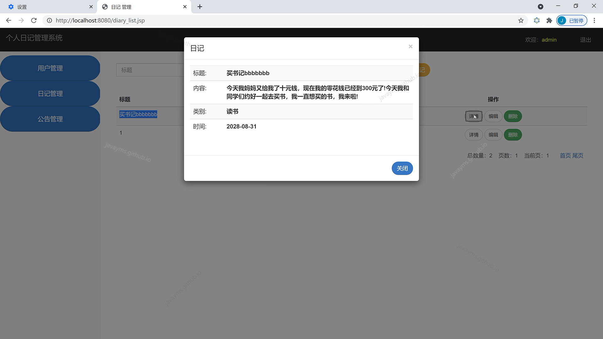Click 编辑 for the first diary row

493,116
